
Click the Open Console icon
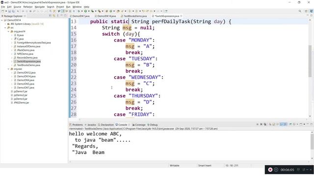[301, 124]
